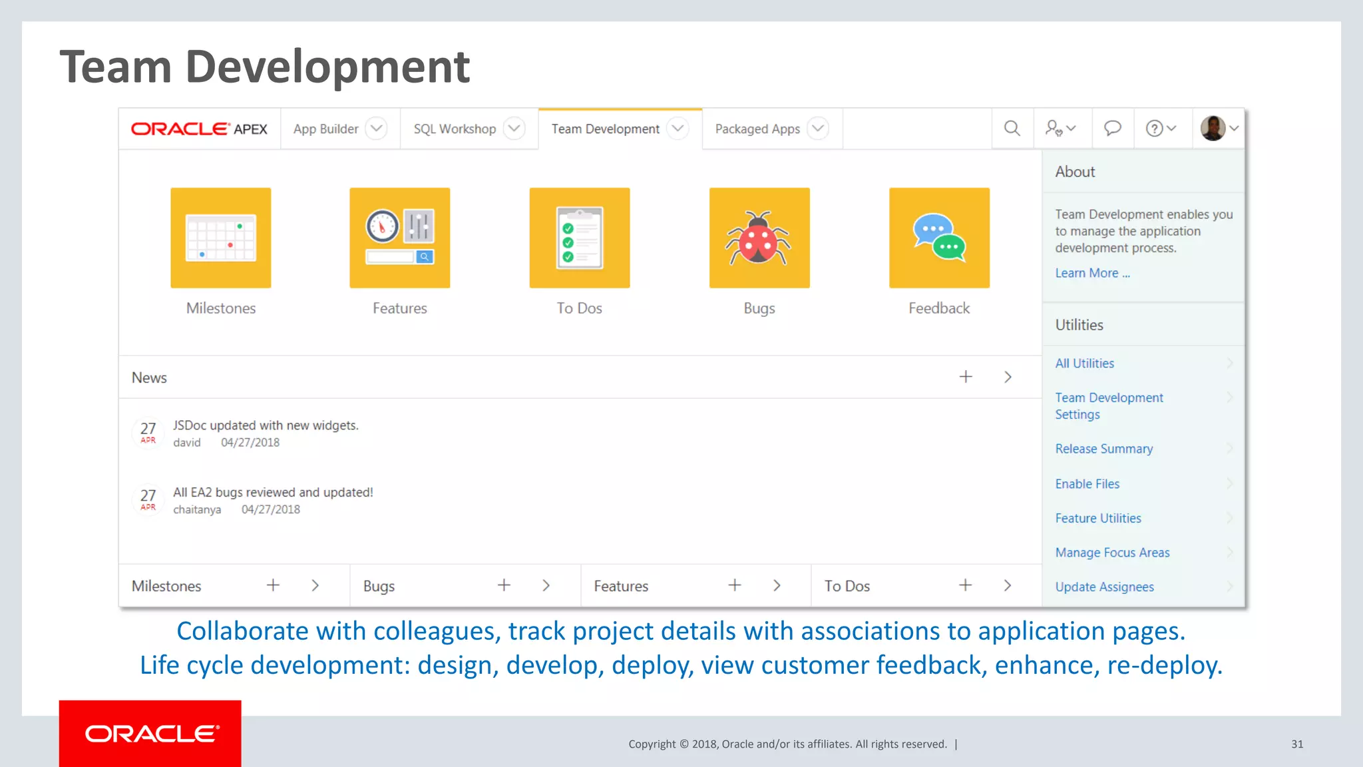Image resolution: width=1363 pixels, height=767 pixels.
Task: Open the Update Assignees link
Action: [1104, 587]
